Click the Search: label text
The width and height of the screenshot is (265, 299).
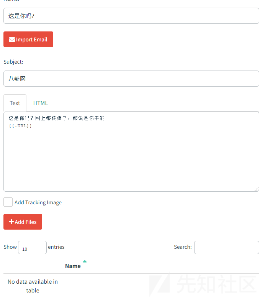(x=183, y=247)
